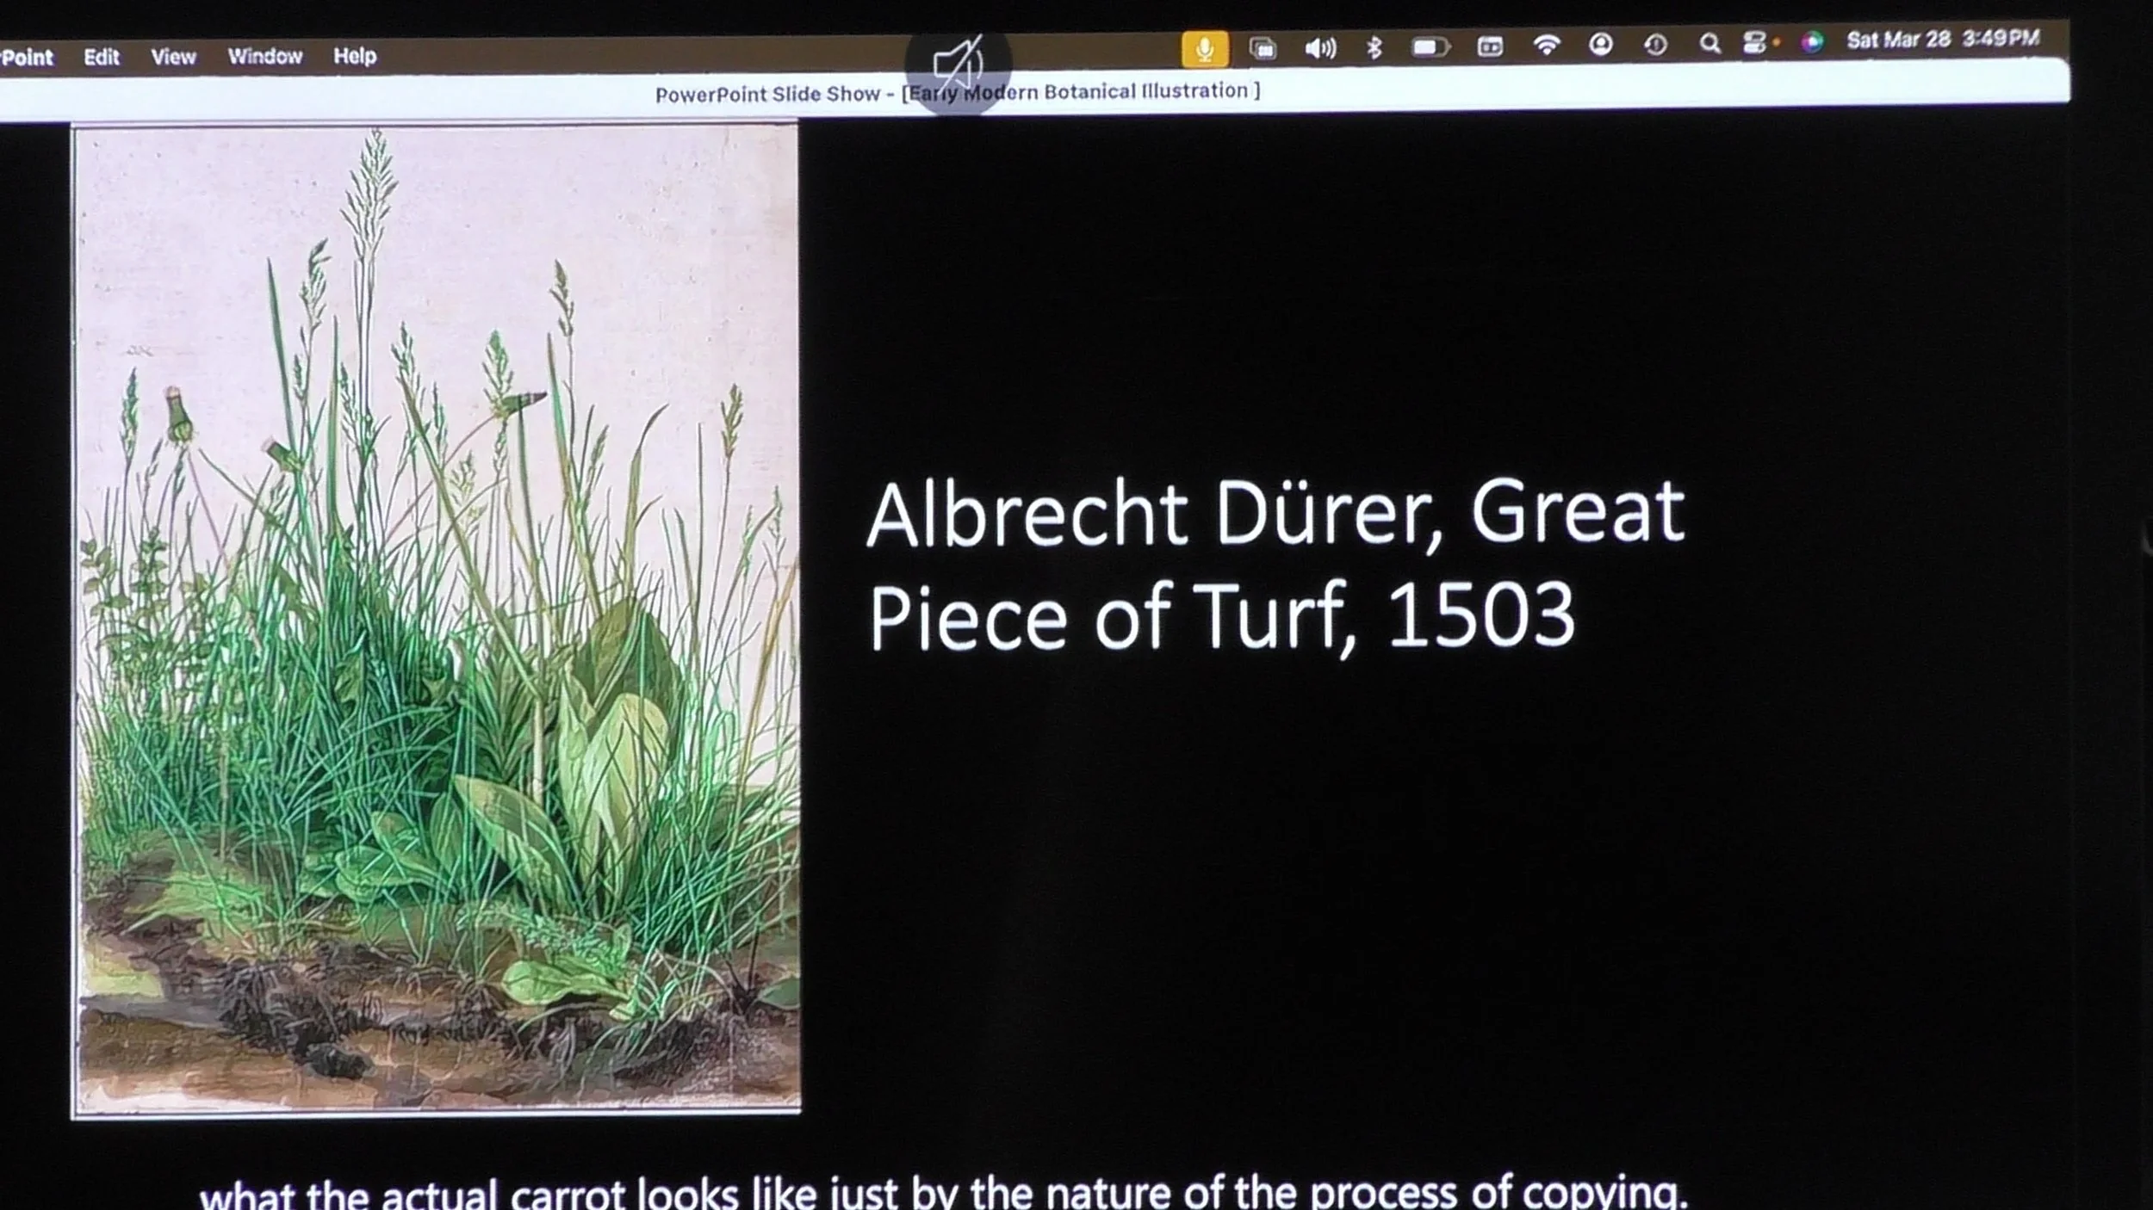Viewport: 2153px width, 1210px height.
Task: Open the Help menu
Action: tap(355, 56)
